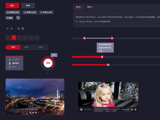Click the 3/5 tooltip badge

pyautogui.click(x=54, y=55)
